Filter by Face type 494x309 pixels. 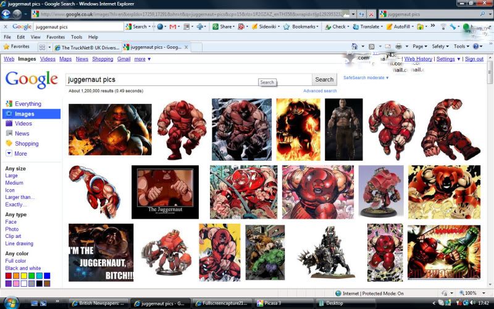pyautogui.click(x=10, y=222)
